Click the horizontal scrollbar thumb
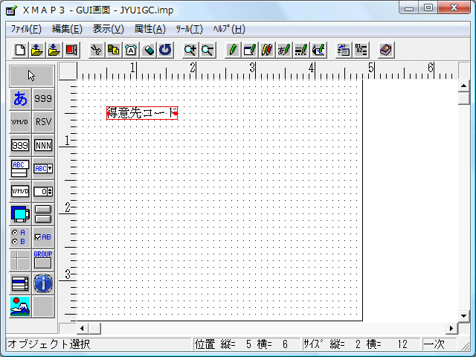Image resolution: width=476 pixels, height=357 pixels. pos(94,329)
